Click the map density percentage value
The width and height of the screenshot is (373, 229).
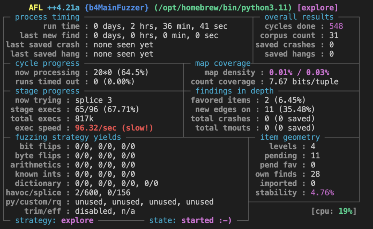click(x=299, y=73)
